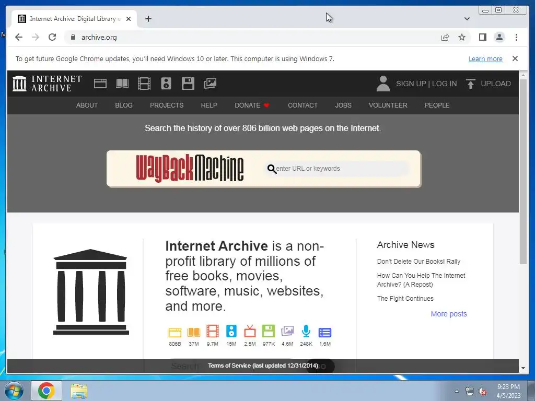Open the CONTACT menu item
Screen dimensions: 535x401
pos(303,105)
